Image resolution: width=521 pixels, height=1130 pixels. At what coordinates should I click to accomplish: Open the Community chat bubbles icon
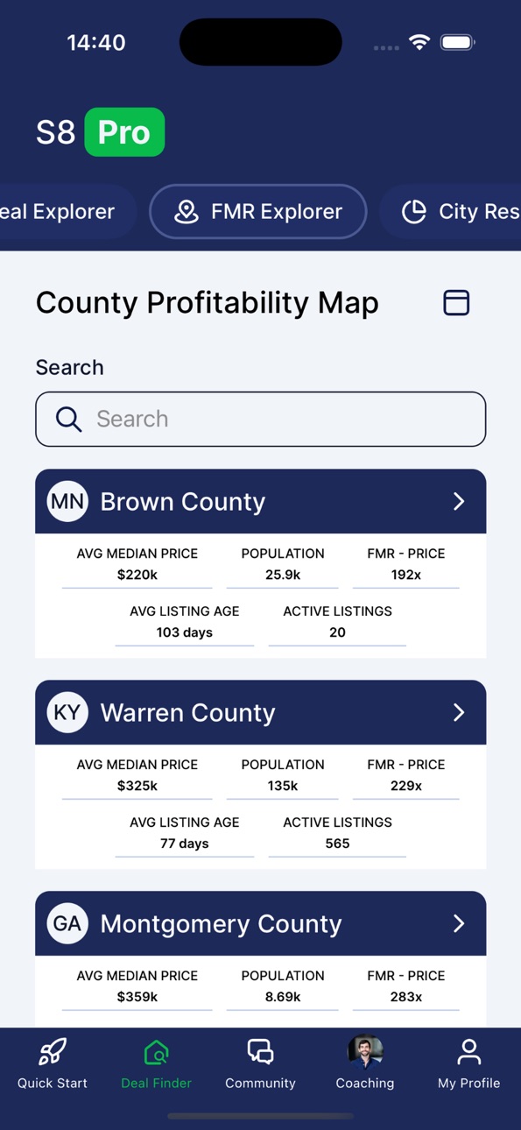260,1051
